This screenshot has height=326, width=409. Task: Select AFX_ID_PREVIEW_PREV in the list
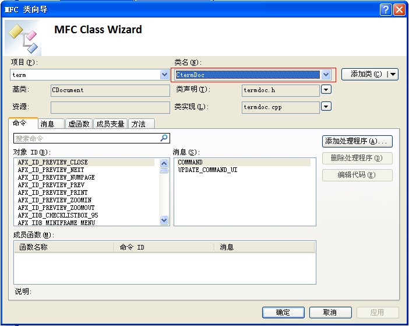[x=86, y=185]
